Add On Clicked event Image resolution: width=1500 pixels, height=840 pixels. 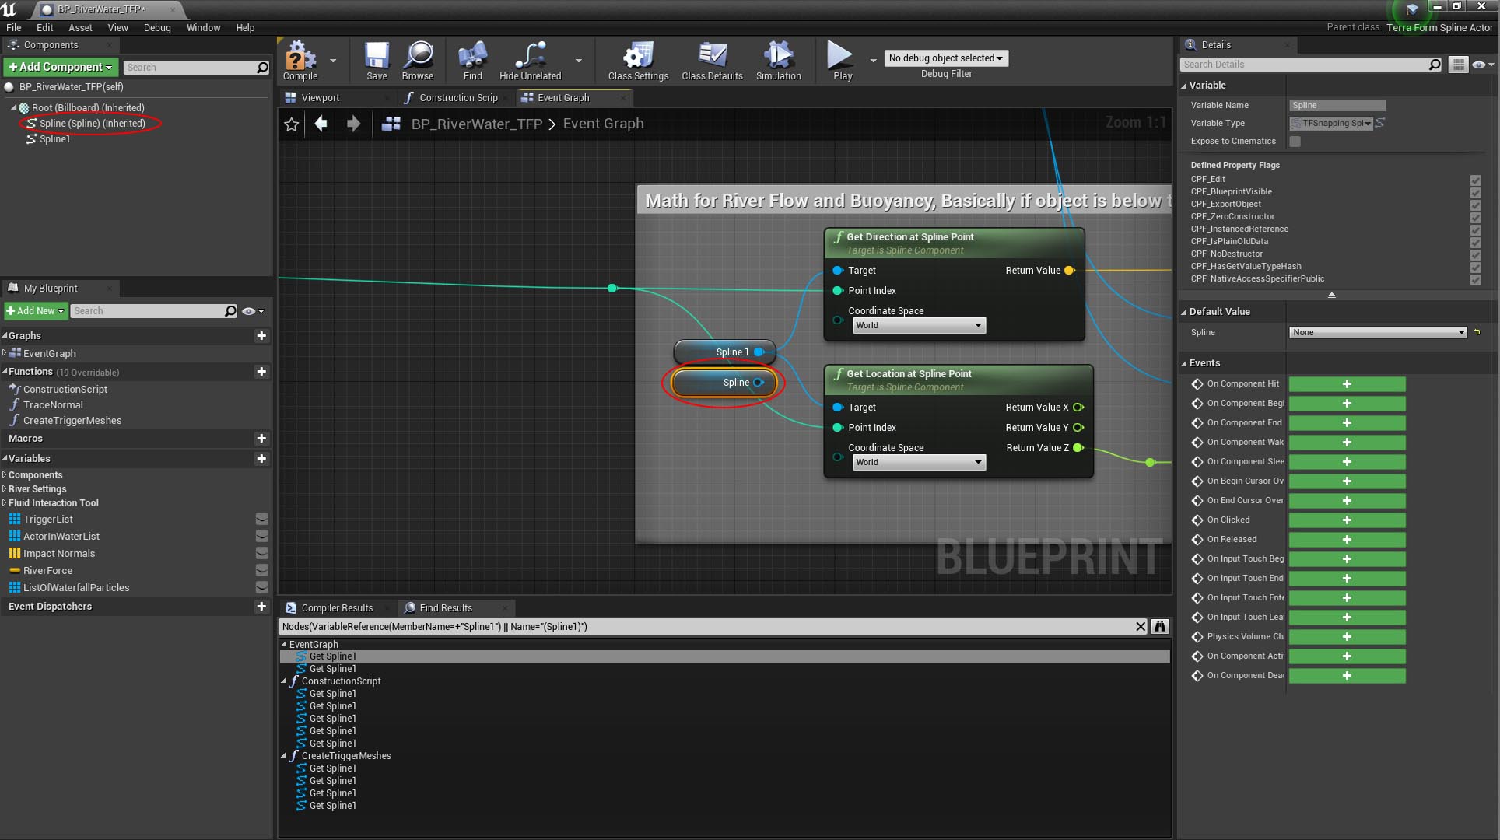click(1346, 520)
